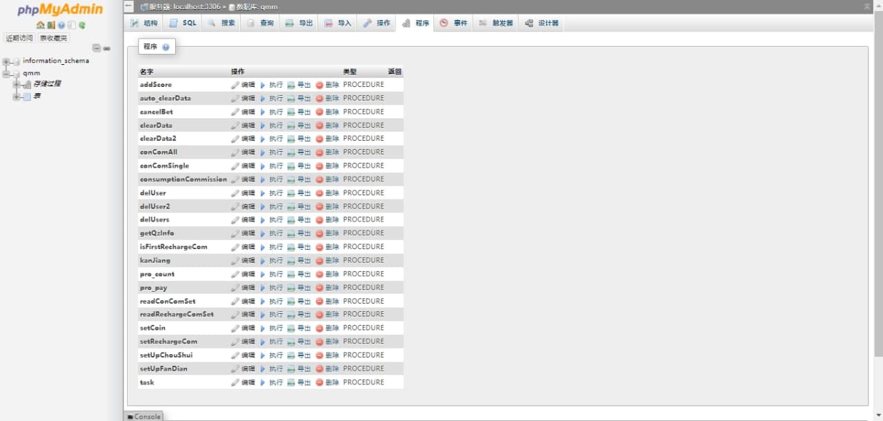Screen dimensions: 883x421
Task: Open the 导入 tab
Action: [x=337, y=23]
